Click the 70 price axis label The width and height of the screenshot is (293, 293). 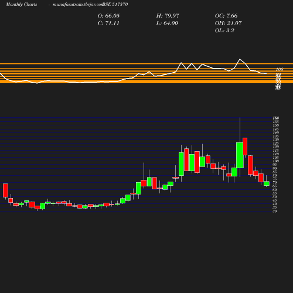tap(275, 183)
